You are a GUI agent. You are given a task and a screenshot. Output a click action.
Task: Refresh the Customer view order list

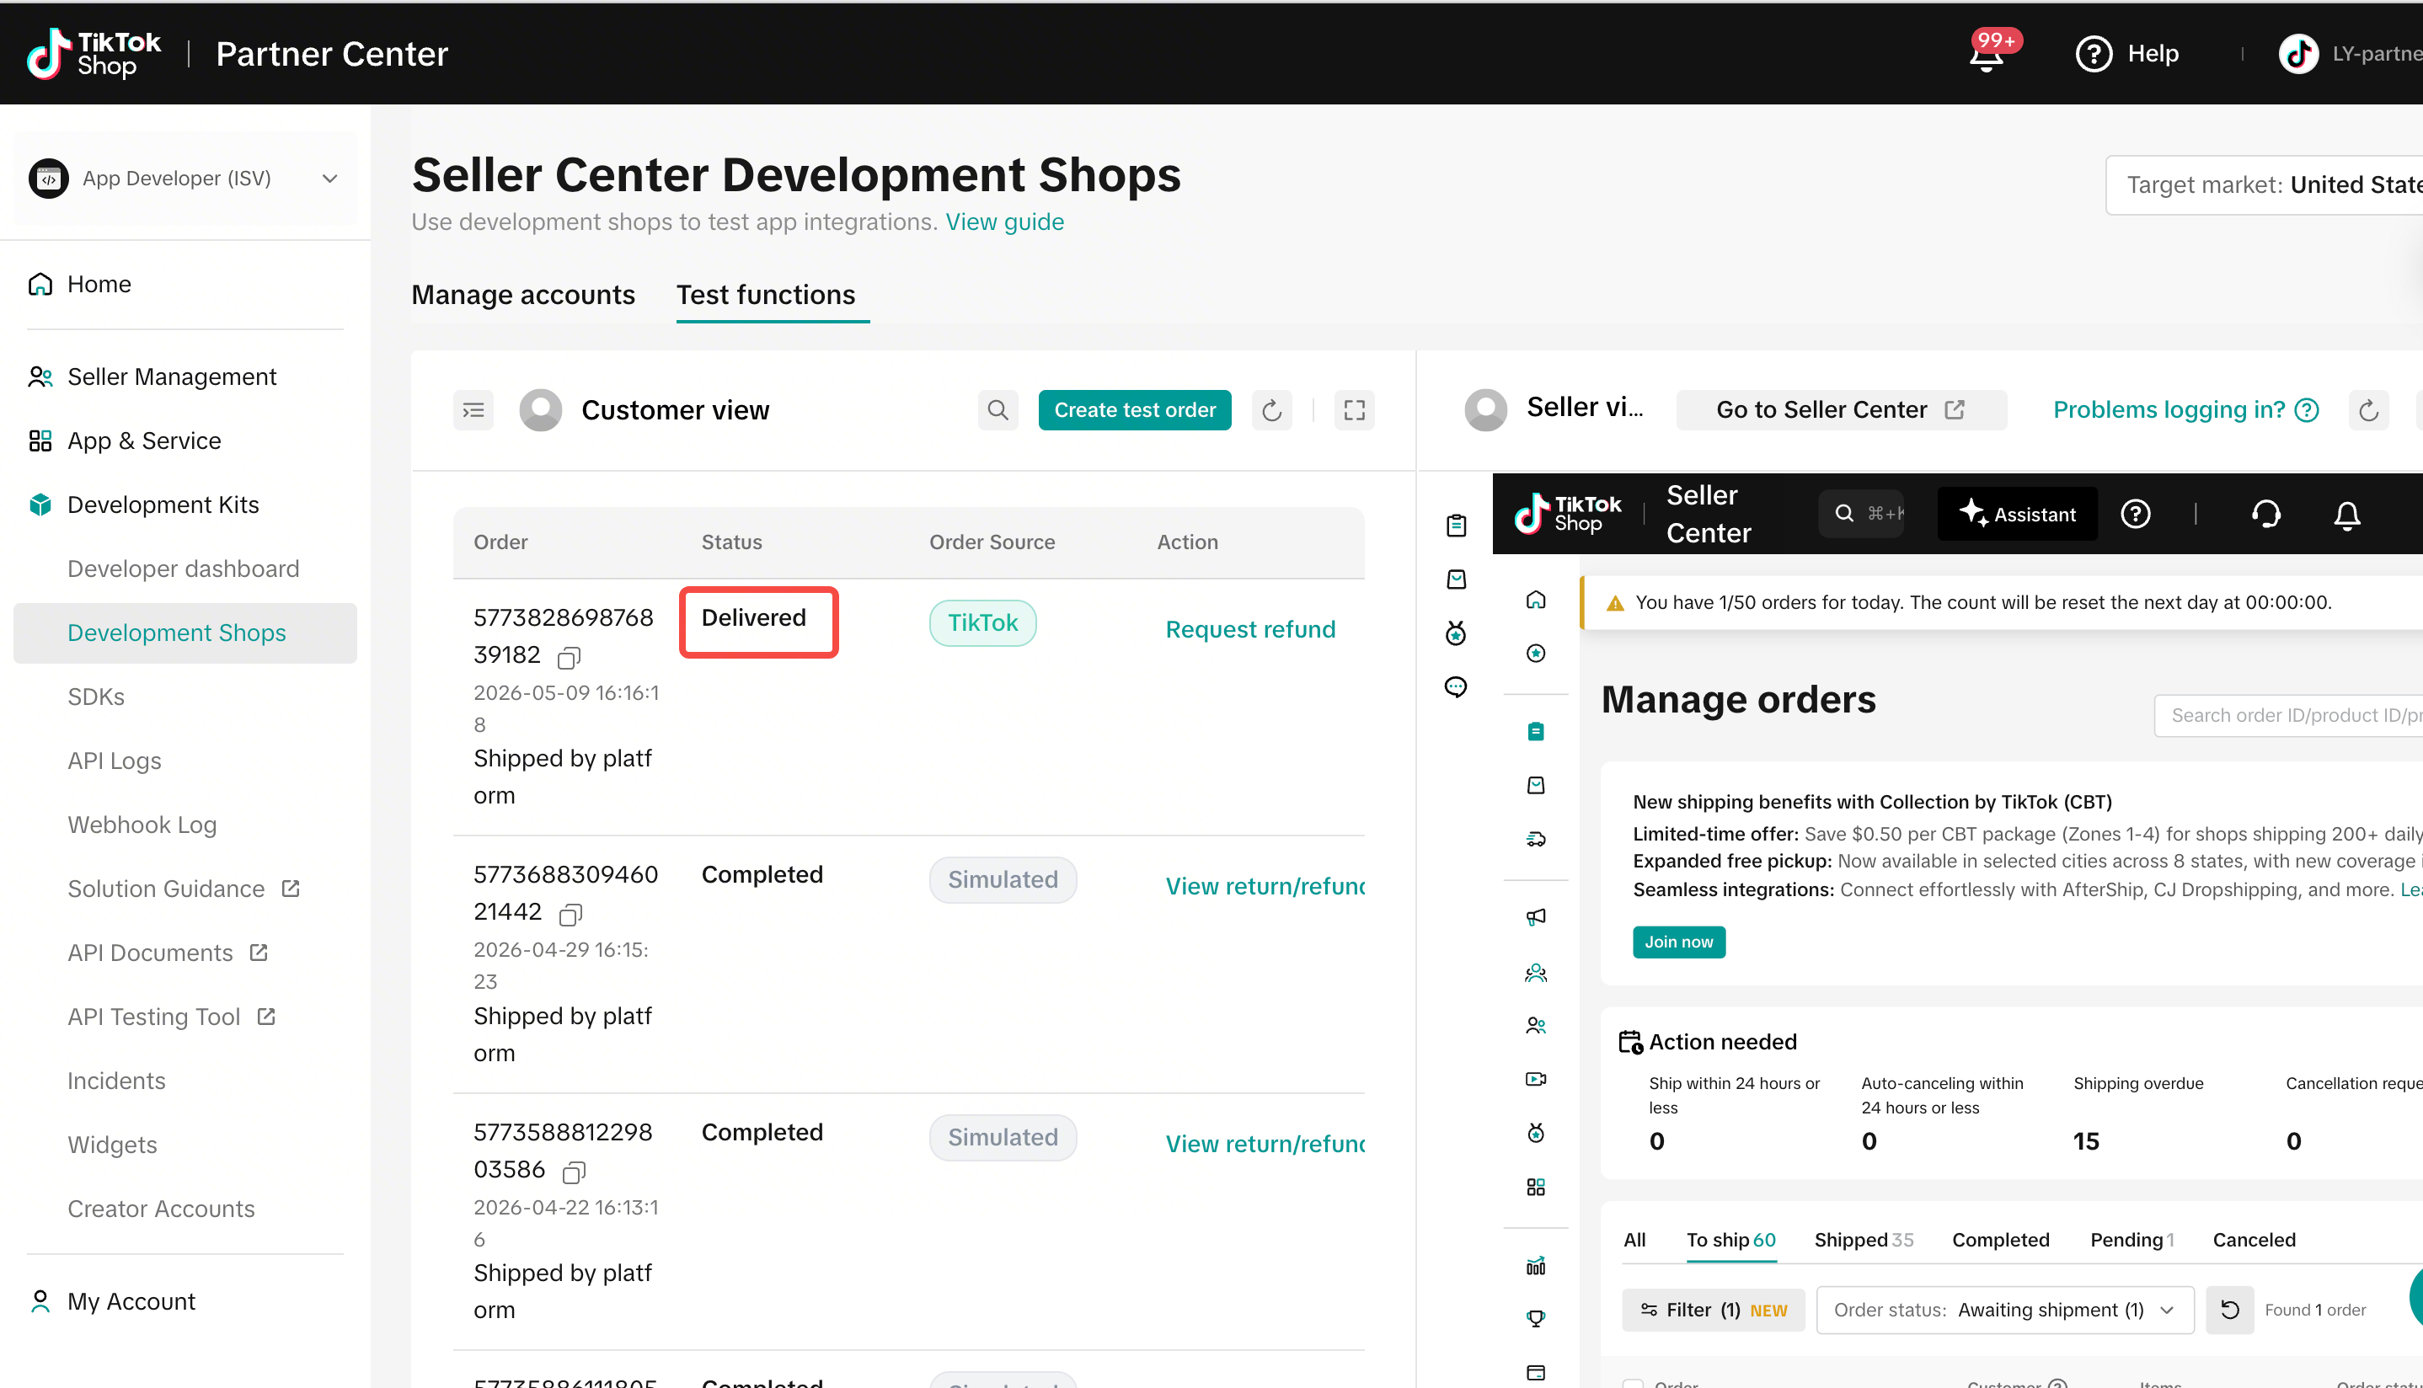tap(1271, 410)
